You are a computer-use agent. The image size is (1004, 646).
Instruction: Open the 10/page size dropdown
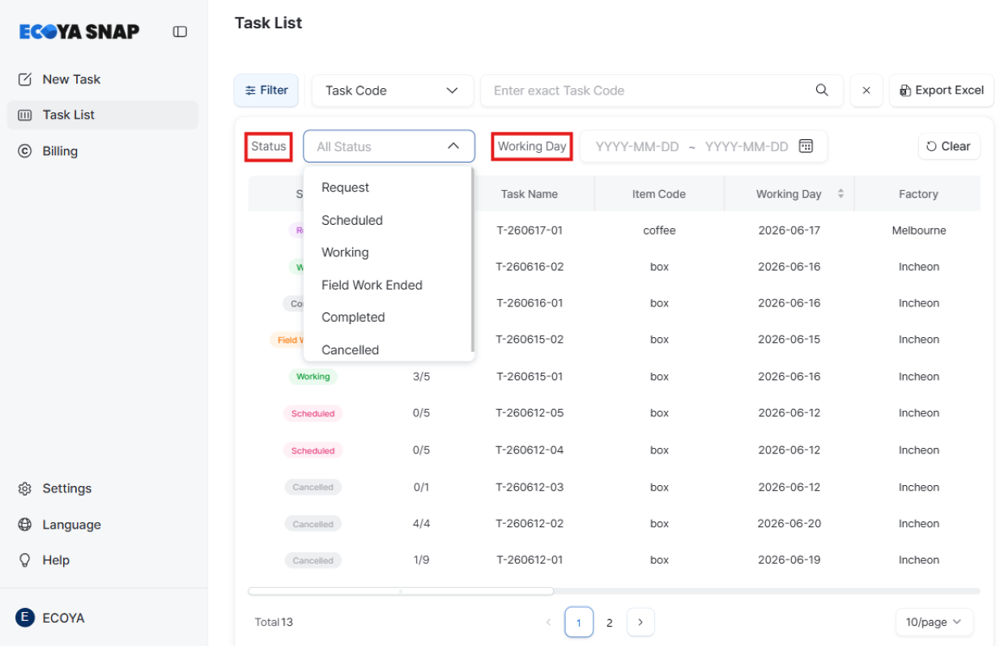click(934, 623)
